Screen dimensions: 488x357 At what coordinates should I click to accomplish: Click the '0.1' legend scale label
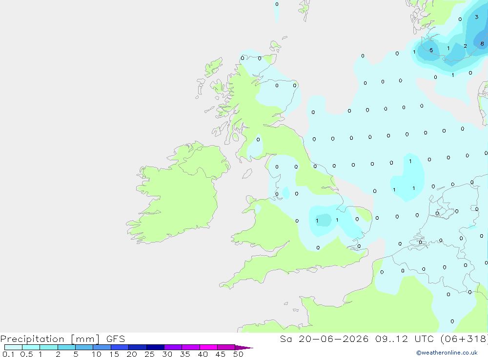(8, 354)
